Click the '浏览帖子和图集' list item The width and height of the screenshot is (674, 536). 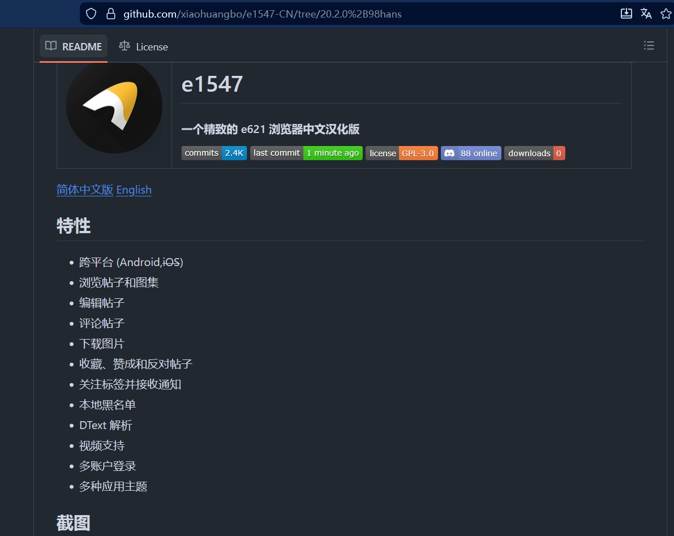[119, 282]
